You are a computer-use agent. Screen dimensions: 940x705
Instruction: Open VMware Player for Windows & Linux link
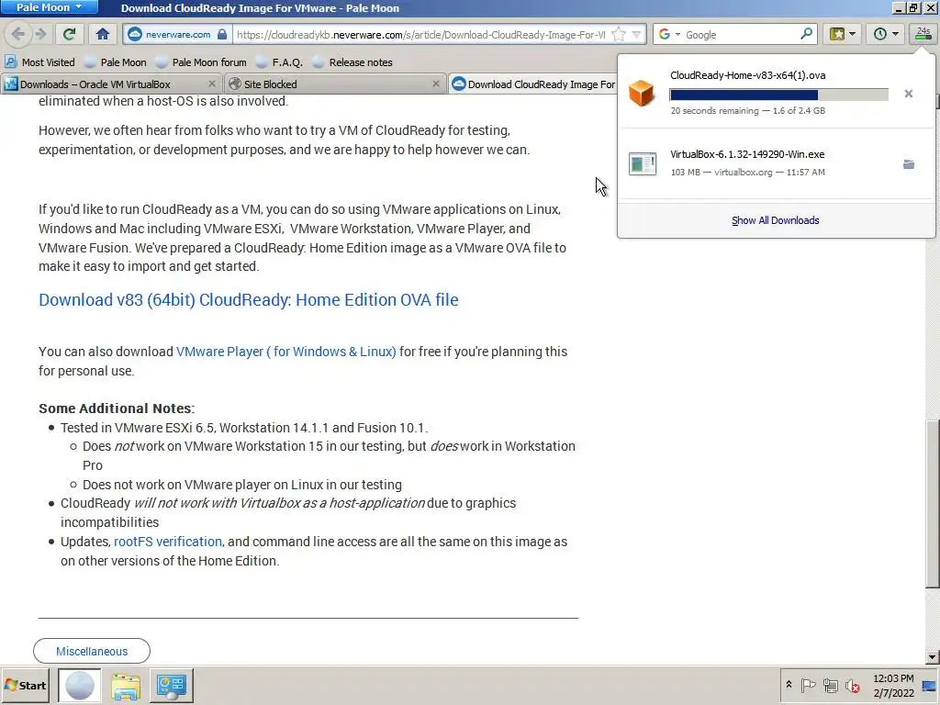coord(286,352)
